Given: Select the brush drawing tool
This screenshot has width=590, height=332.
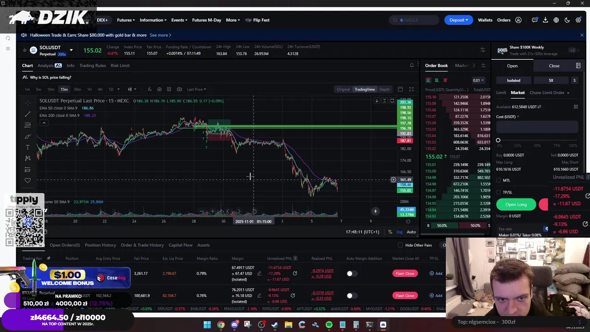Looking at the screenshot, I should tap(28, 136).
